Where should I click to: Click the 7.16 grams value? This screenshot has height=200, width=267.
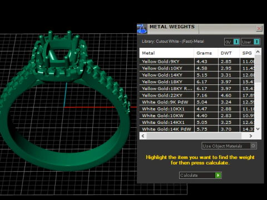coord(202,96)
